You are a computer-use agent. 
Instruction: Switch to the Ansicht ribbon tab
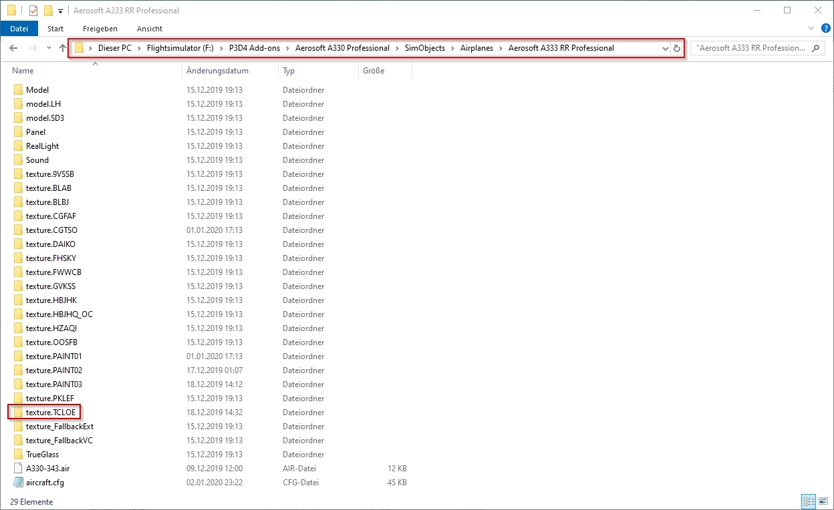(x=150, y=29)
